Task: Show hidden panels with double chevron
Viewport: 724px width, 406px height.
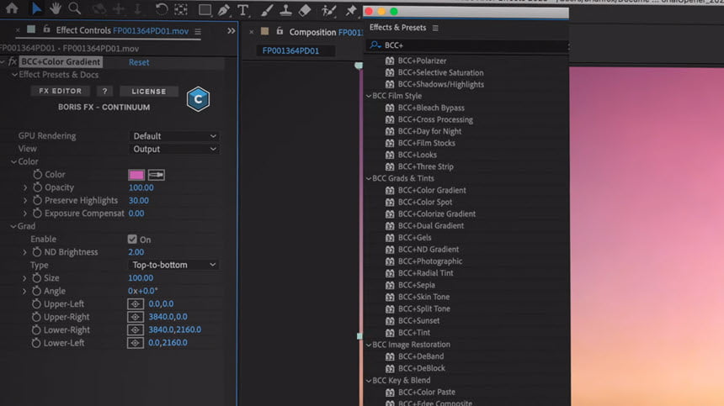Action: 231,31
